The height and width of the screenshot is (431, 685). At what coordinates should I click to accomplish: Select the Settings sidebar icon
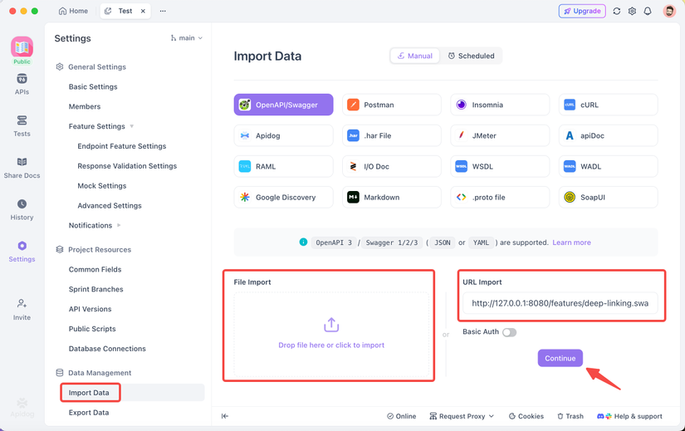click(22, 252)
